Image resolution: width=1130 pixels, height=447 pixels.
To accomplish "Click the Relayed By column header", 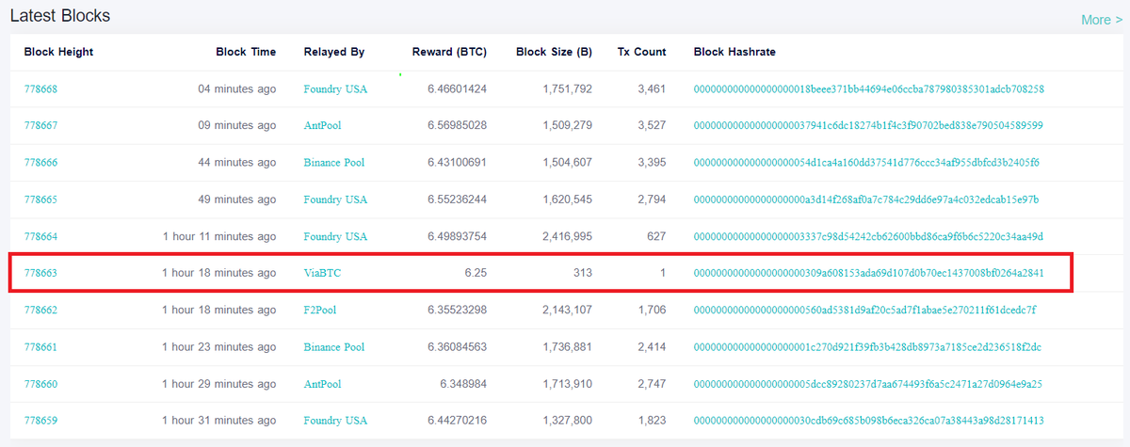I will click(x=334, y=52).
